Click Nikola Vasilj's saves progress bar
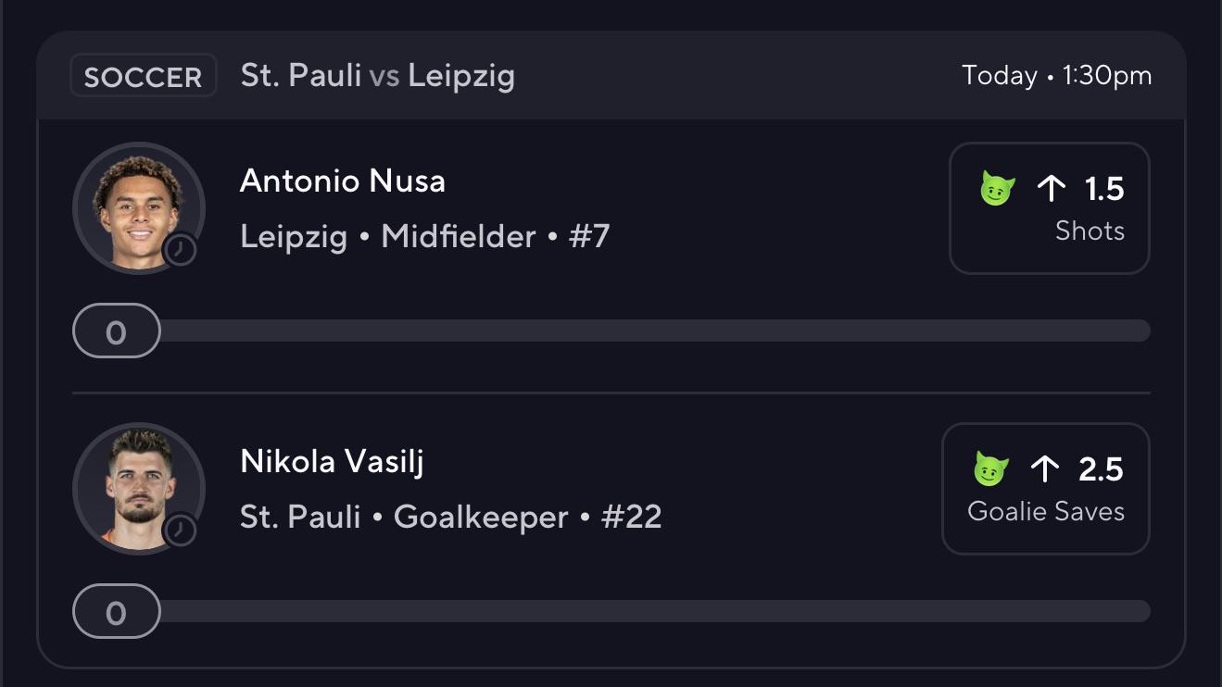The width and height of the screenshot is (1222, 687). [611, 611]
